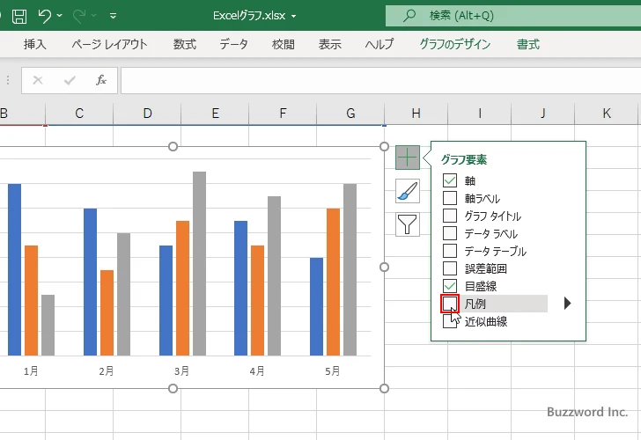The image size is (641, 440).
Task: Click the insert function fx icon
Action: pyautogui.click(x=101, y=80)
